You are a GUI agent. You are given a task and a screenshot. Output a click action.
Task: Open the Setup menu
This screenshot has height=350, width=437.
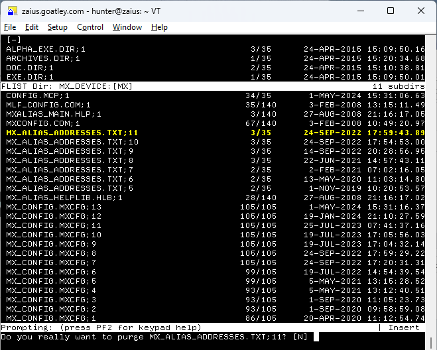[x=58, y=27]
